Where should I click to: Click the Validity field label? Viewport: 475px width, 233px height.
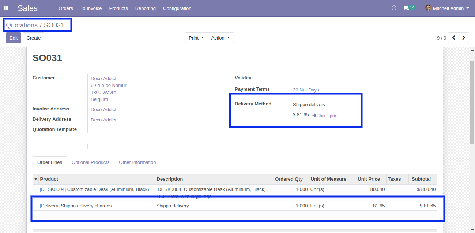[x=243, y=78]
